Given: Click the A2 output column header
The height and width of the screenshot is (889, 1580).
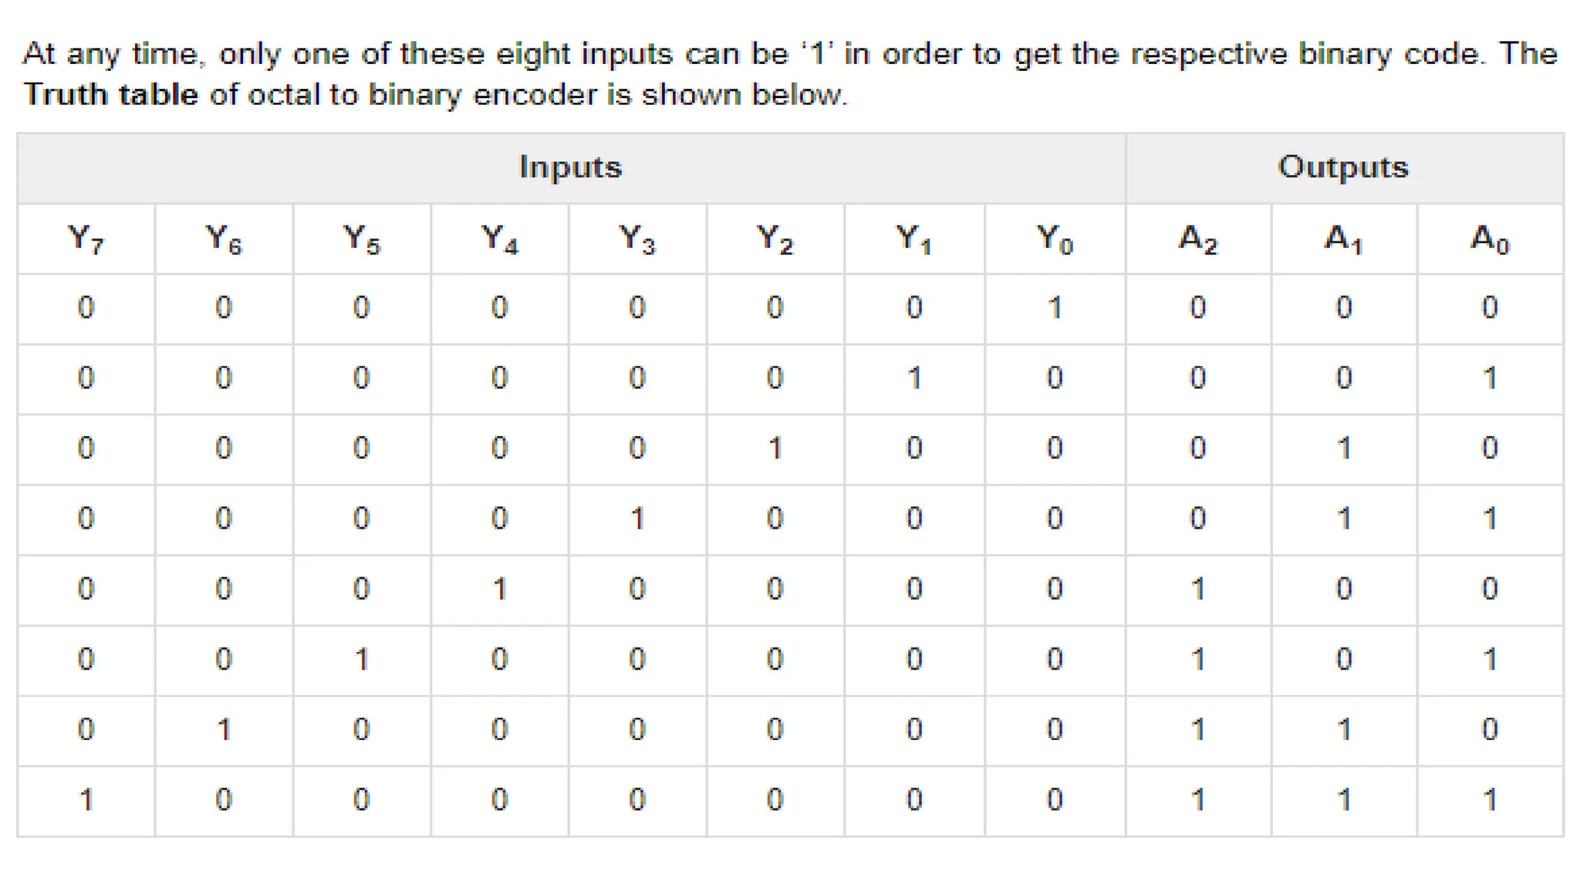Looking at the screenshot, I should coord(1198,238).
